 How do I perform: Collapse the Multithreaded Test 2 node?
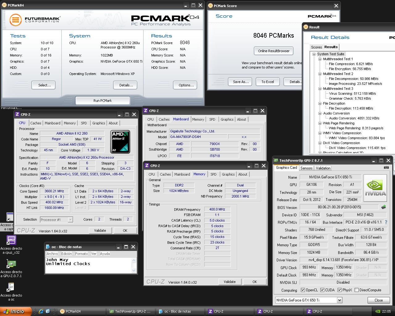tap(320, 74)
